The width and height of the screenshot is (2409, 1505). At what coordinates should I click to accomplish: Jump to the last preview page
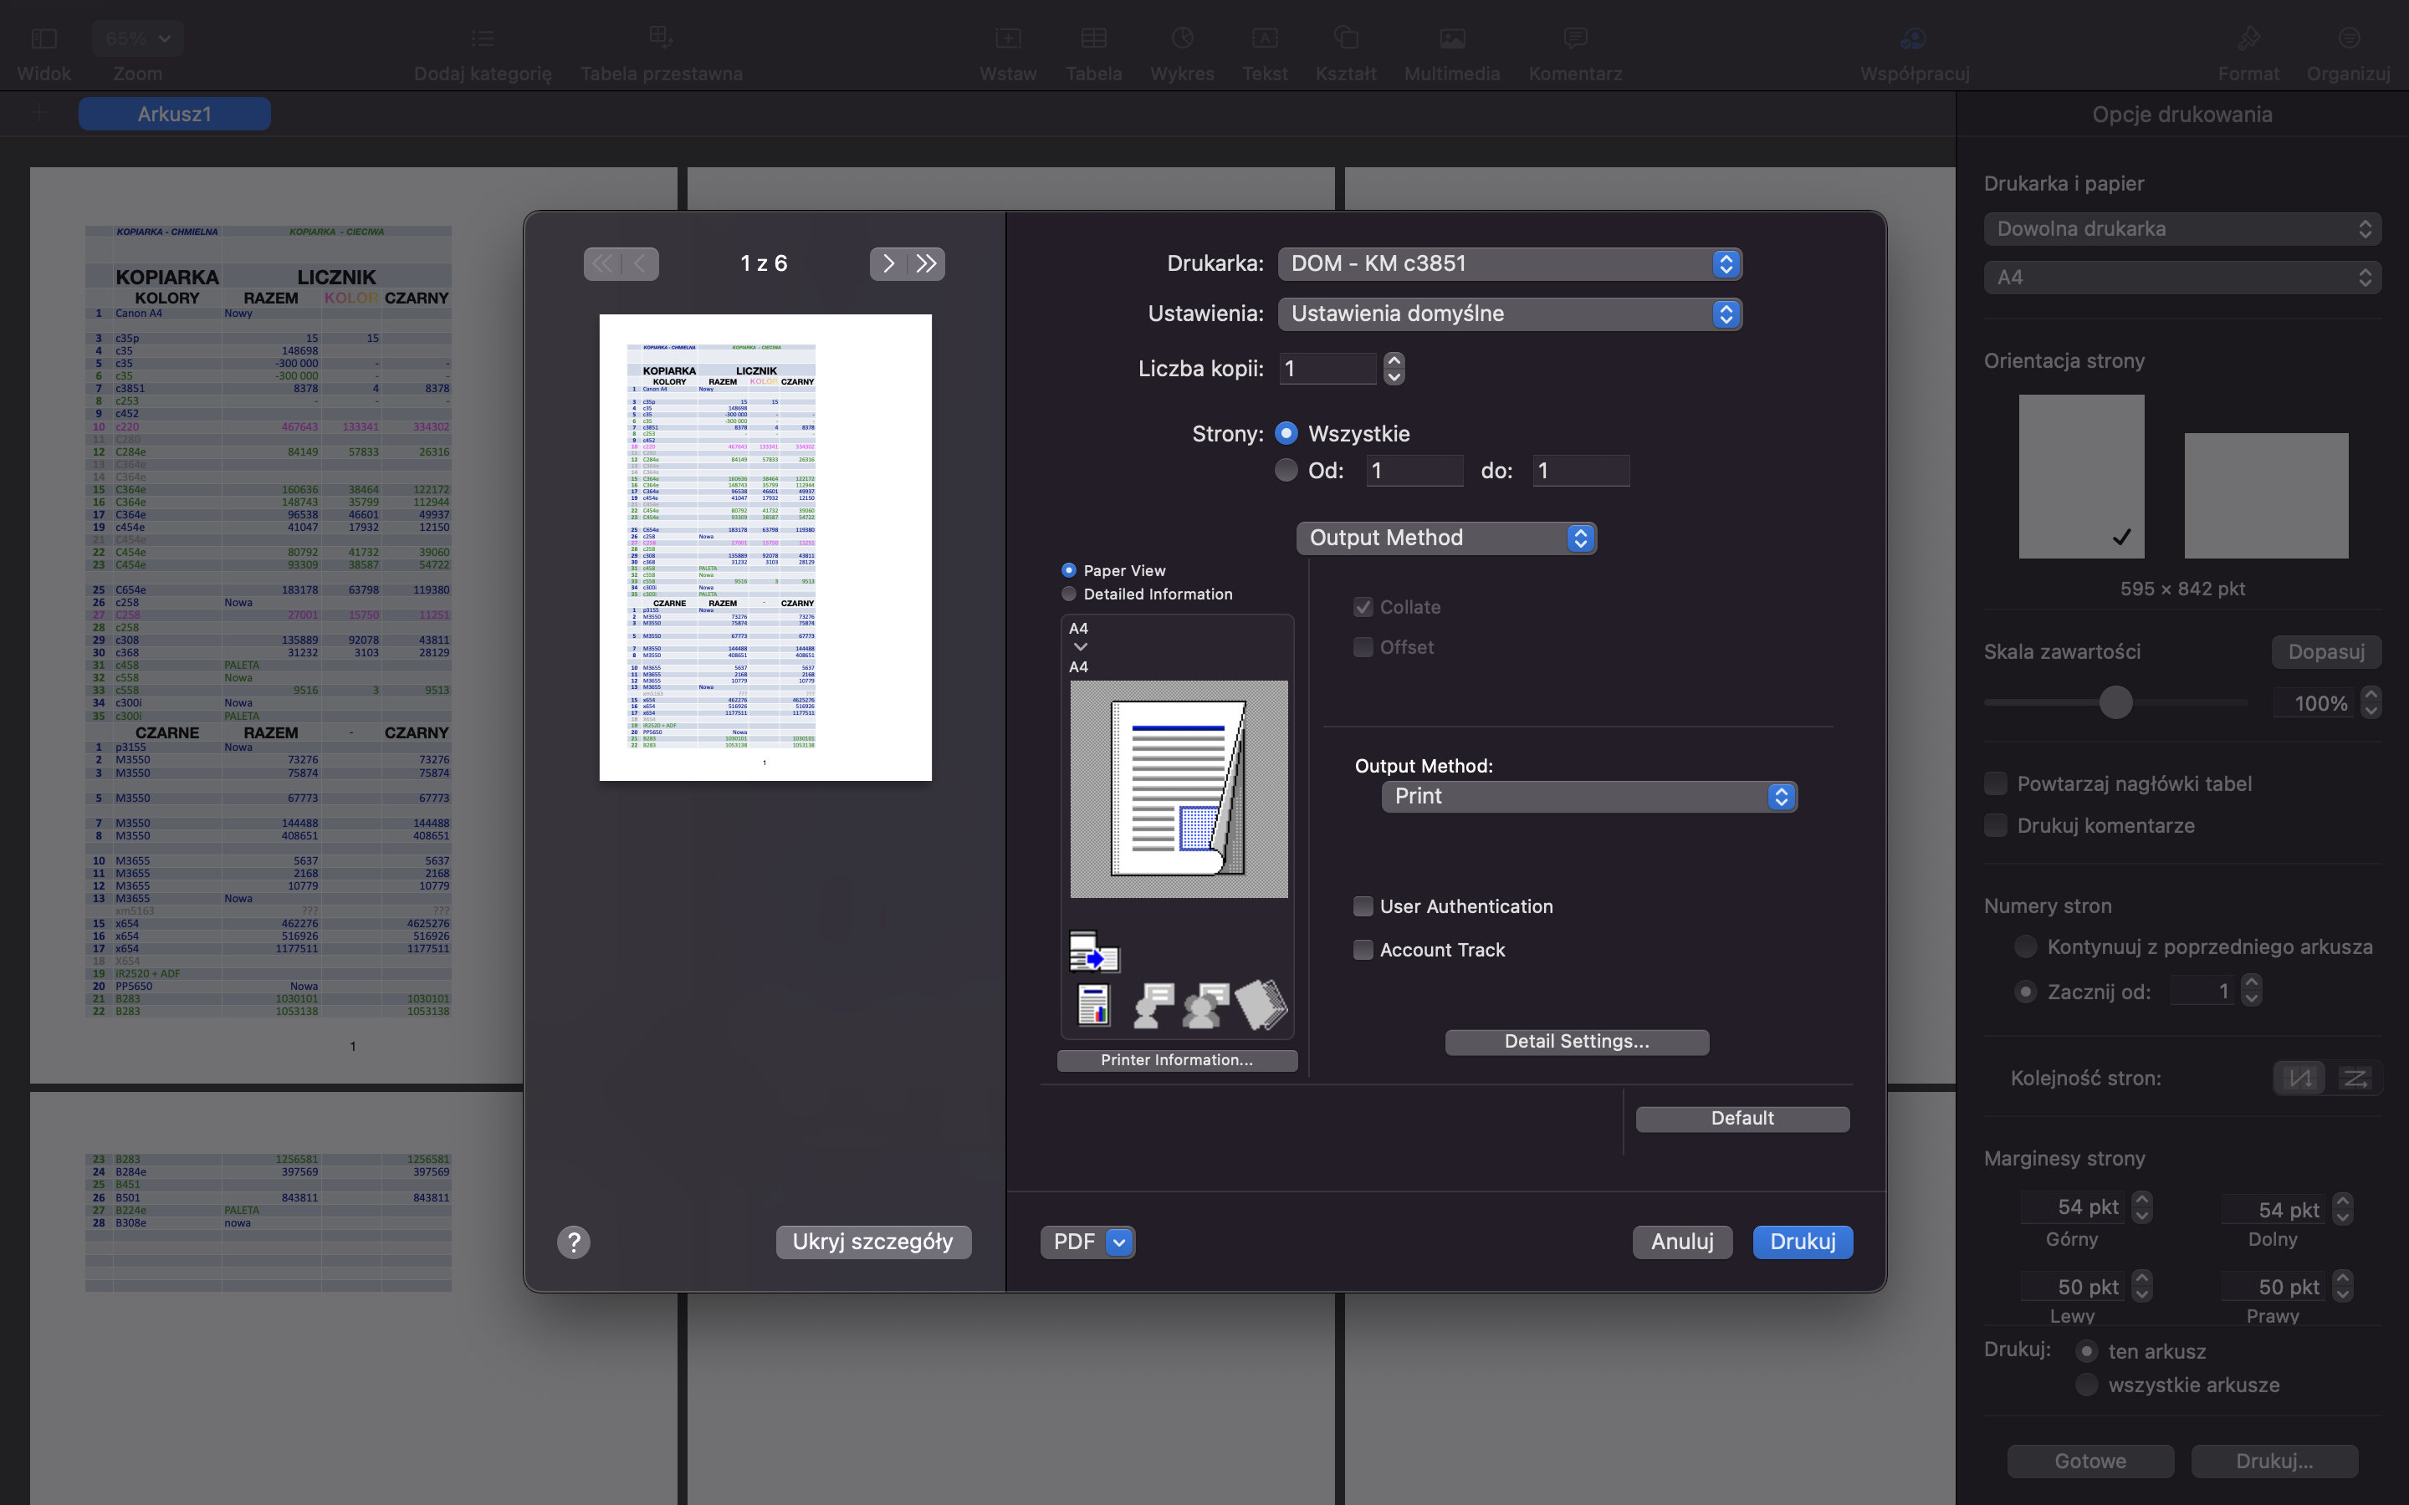point(927,263)
